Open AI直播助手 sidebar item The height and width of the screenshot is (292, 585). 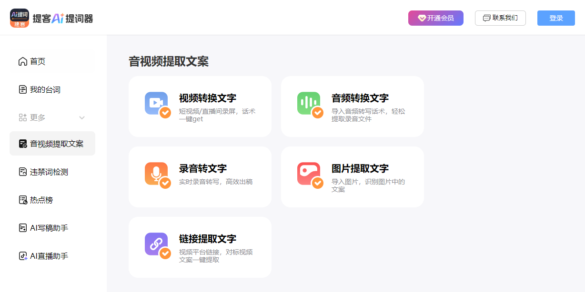[52, 256]
